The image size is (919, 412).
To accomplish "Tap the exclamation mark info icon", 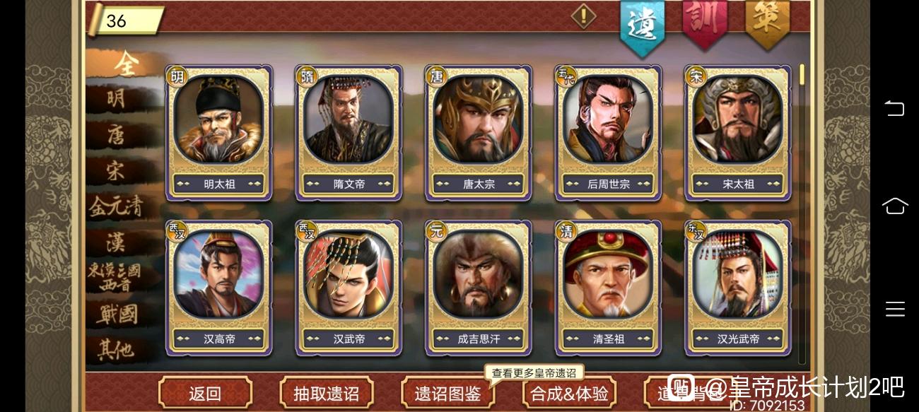I will [583, 16].
